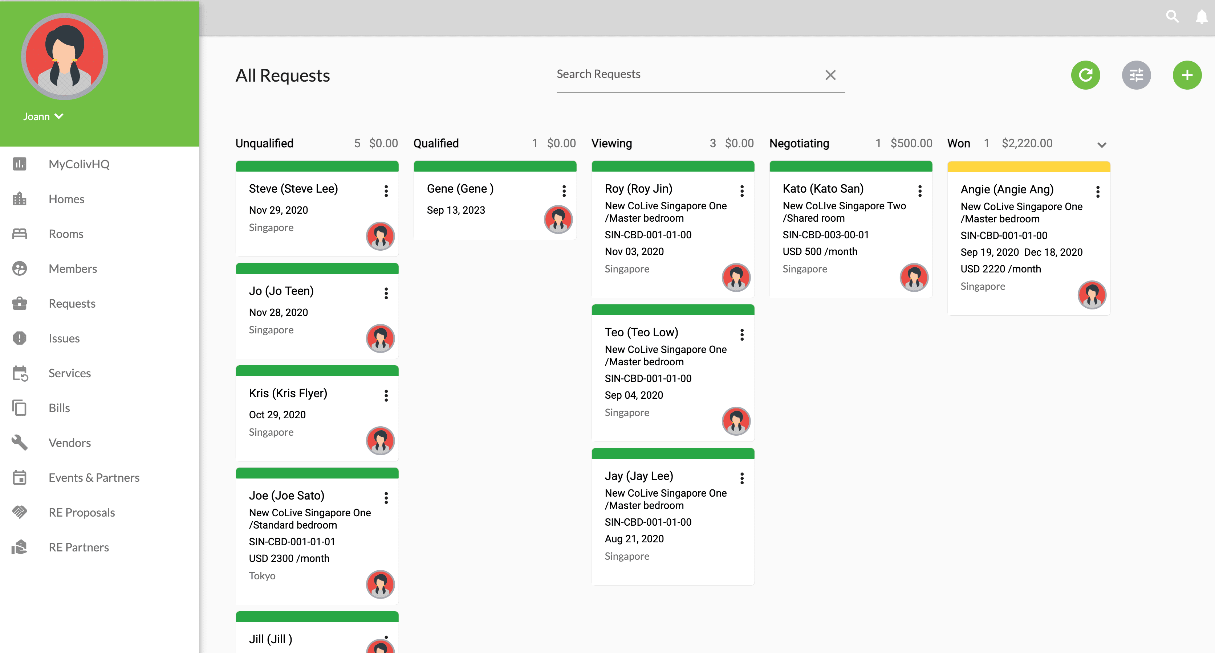The image size is (1215, 653).
Task: Open the Kato (Kato San) request
Action: [x=823, y=188]
